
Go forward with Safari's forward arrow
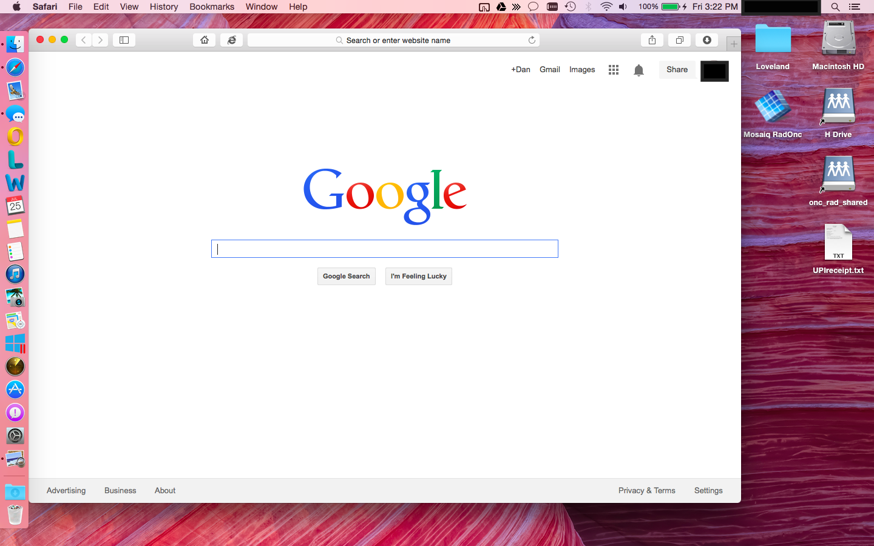(100, 40)
